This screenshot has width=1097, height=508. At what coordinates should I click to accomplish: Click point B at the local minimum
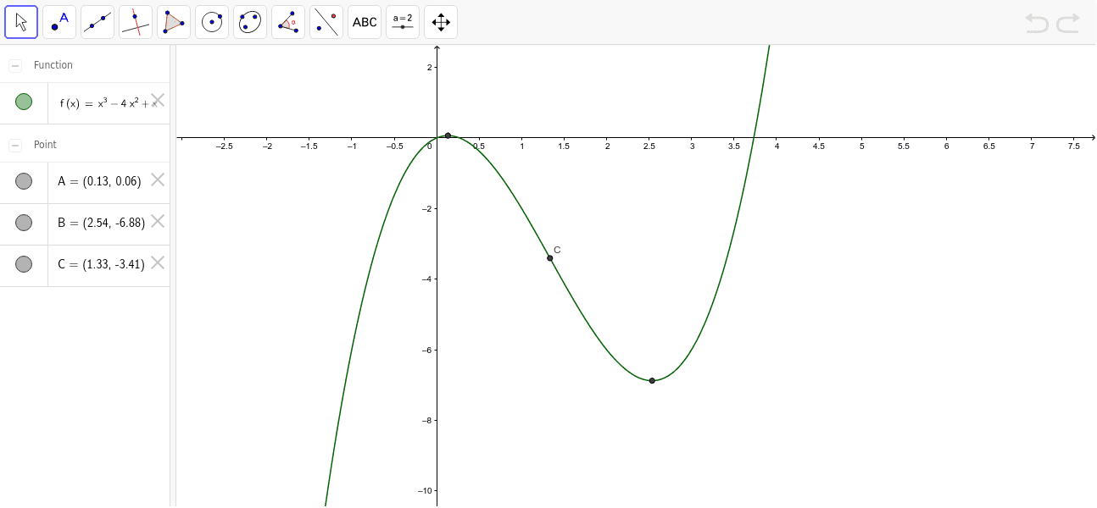click(x=652, y=381)
